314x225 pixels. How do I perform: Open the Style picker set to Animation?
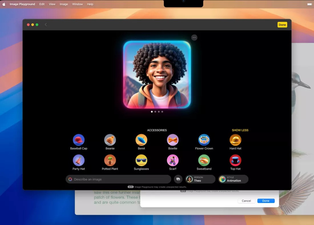click(233, 179)
